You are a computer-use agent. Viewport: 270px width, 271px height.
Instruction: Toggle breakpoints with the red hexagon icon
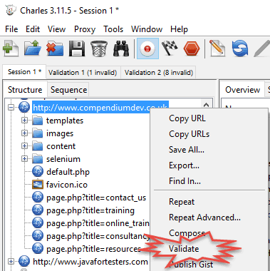pos(192,48)
